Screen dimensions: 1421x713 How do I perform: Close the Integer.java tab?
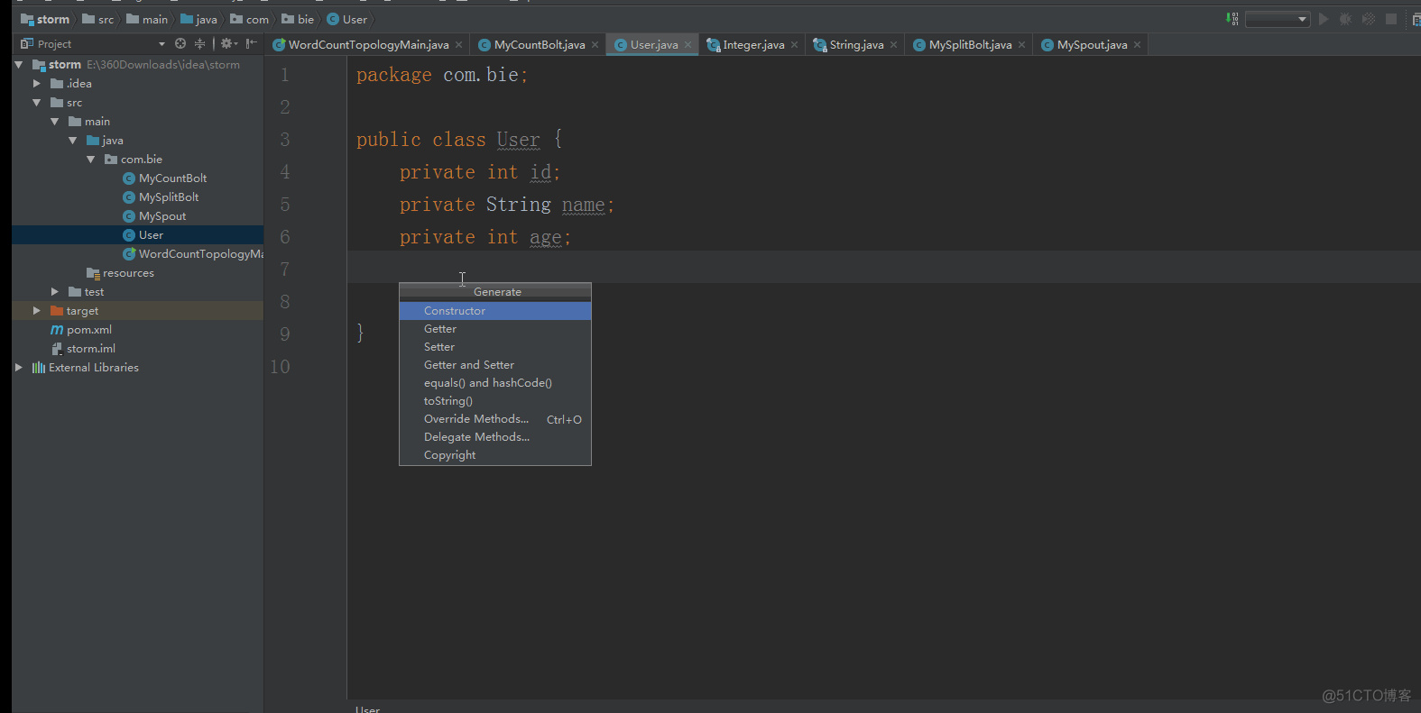coord(794,44)
